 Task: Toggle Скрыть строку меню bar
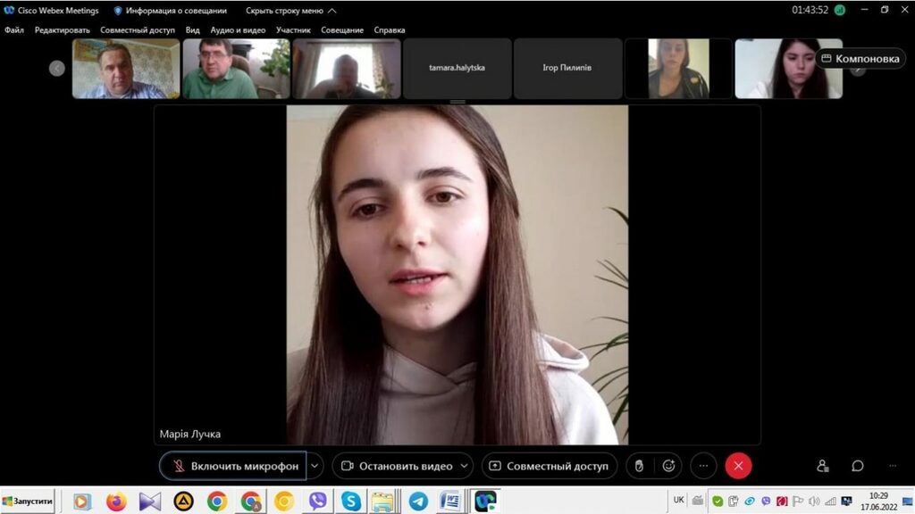(x=290, y=11)
